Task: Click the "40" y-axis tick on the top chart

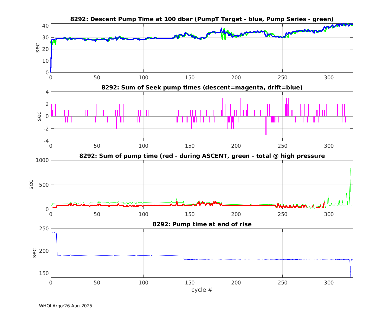Action: (x=45, y=26)
